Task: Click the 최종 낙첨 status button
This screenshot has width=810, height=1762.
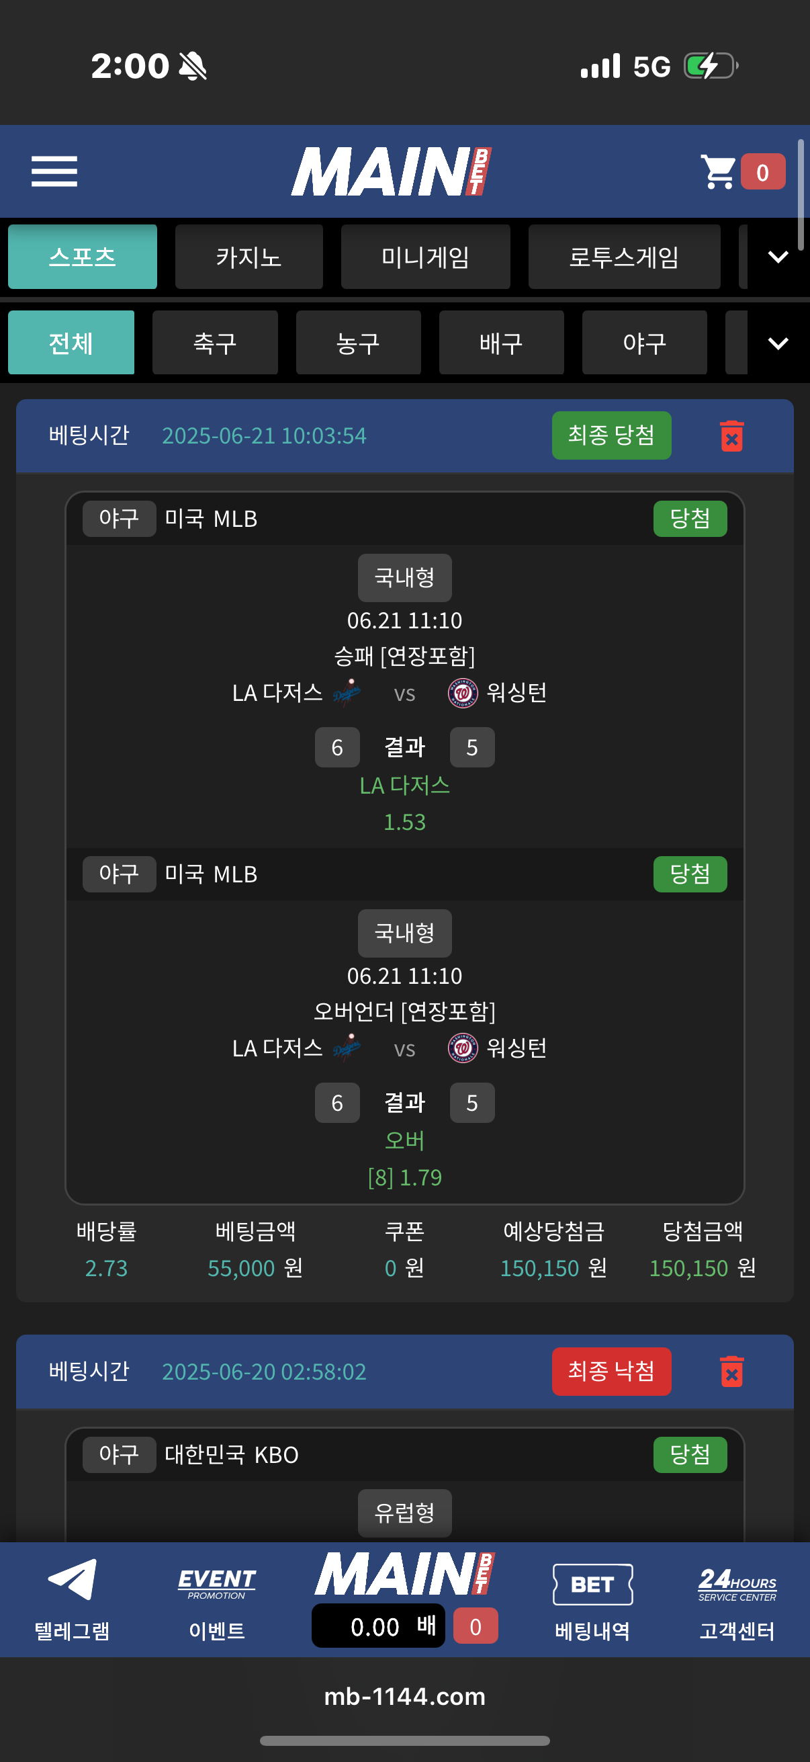Action: (611, 1372)
